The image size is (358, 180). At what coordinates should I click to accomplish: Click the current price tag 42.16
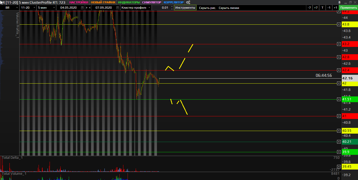(x=350, y=78)
